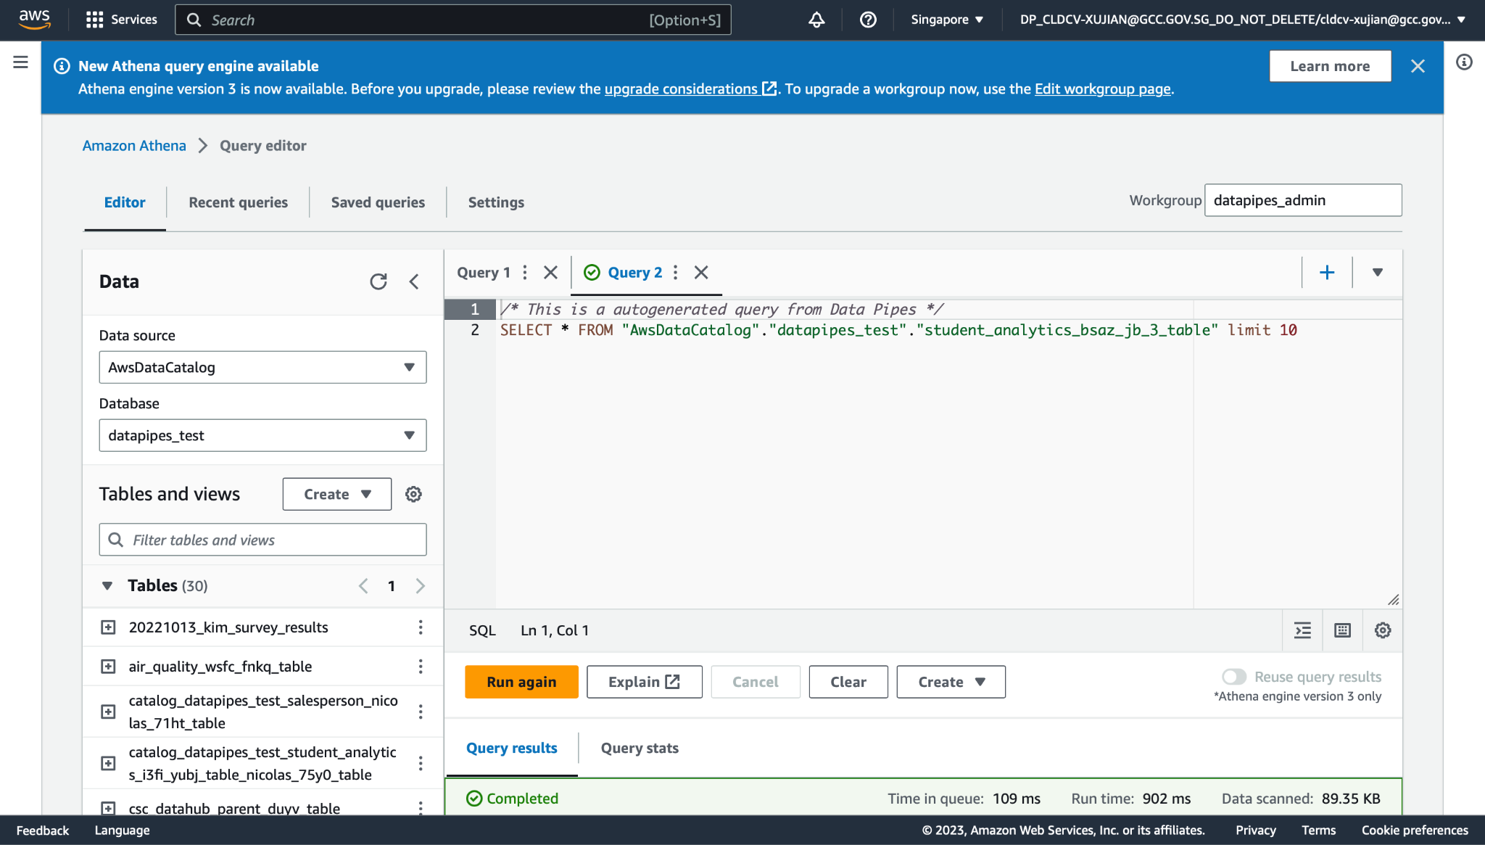The width and height of the screenshot is (1485, 845).
Task: Open the query tabs dropdown arrow
Action: 1378,272
